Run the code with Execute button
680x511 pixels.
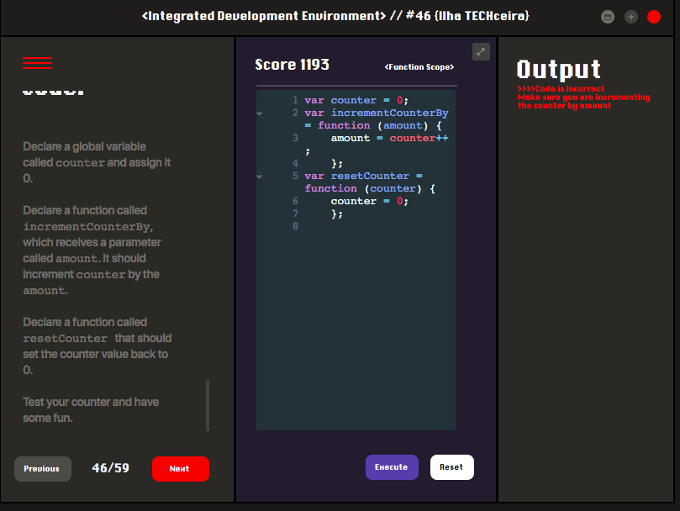(x=392, y=467)
